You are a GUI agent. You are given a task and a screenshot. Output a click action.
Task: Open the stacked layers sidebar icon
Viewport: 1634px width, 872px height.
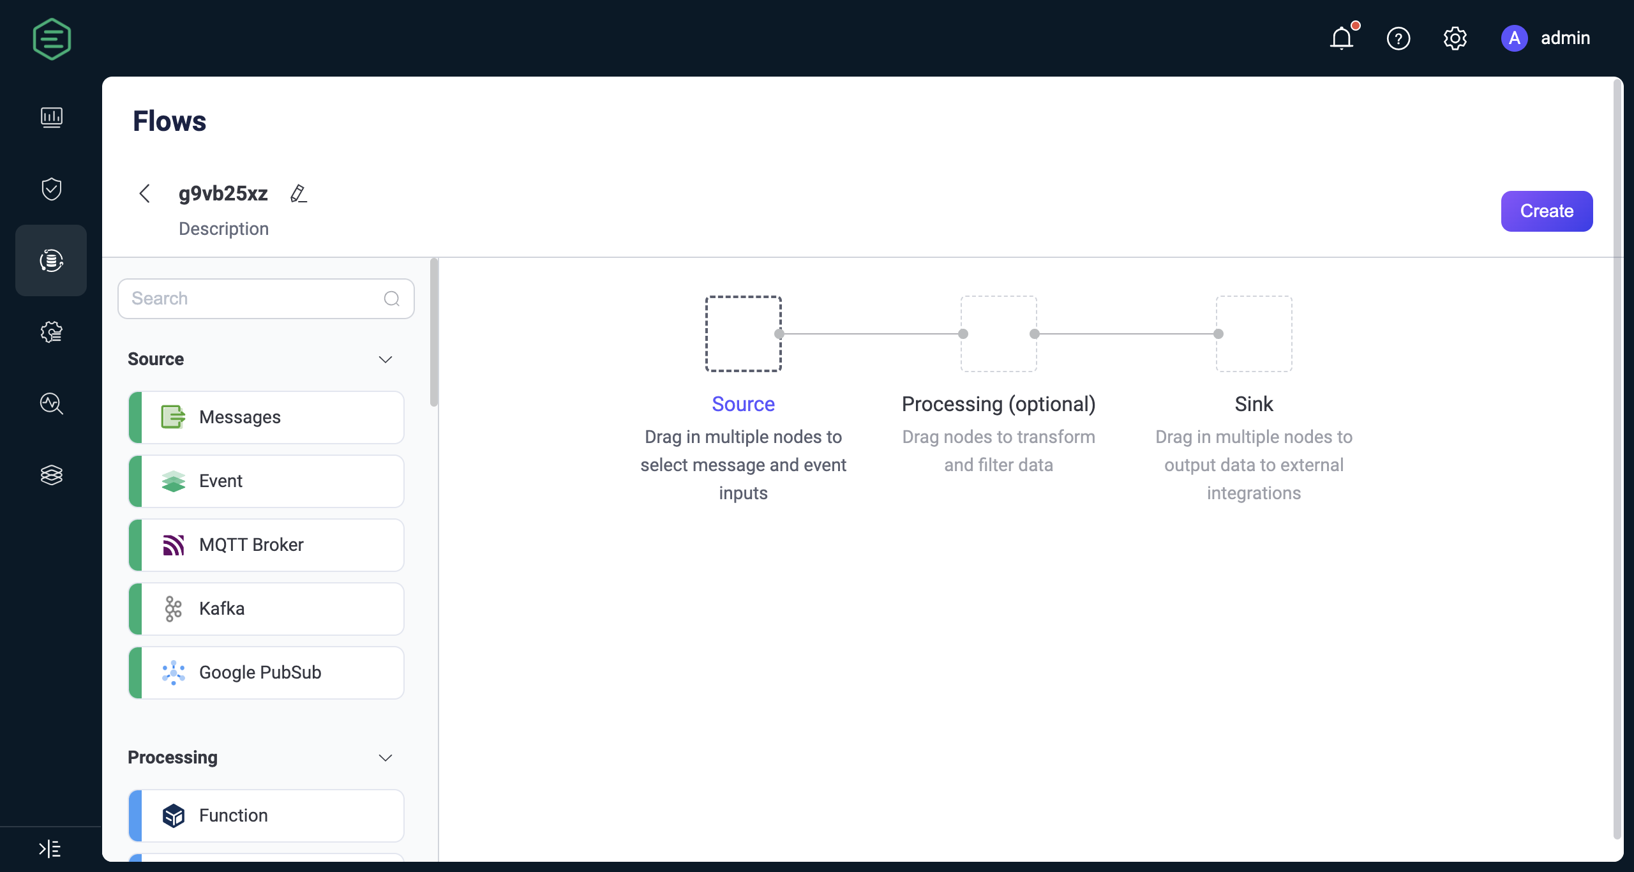coord(51,475)
